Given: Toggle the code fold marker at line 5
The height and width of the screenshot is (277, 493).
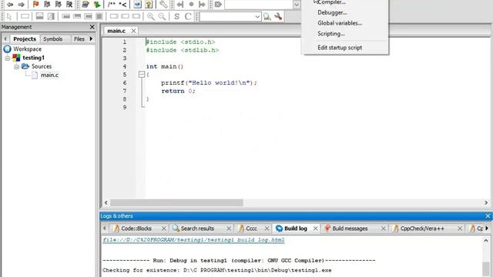Looking at the screenshot, I should (142, 75).
